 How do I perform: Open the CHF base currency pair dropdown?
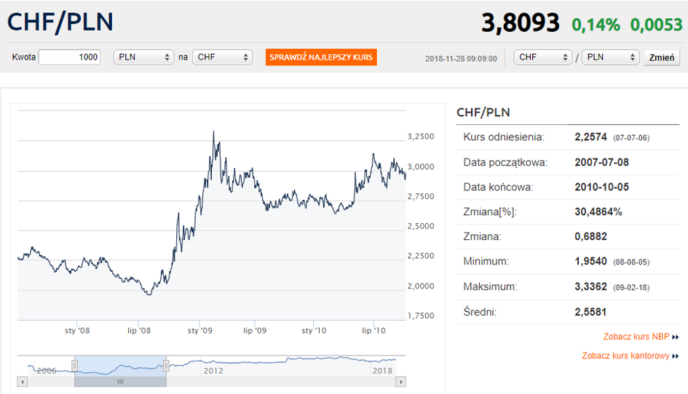(x=543, y=57)
